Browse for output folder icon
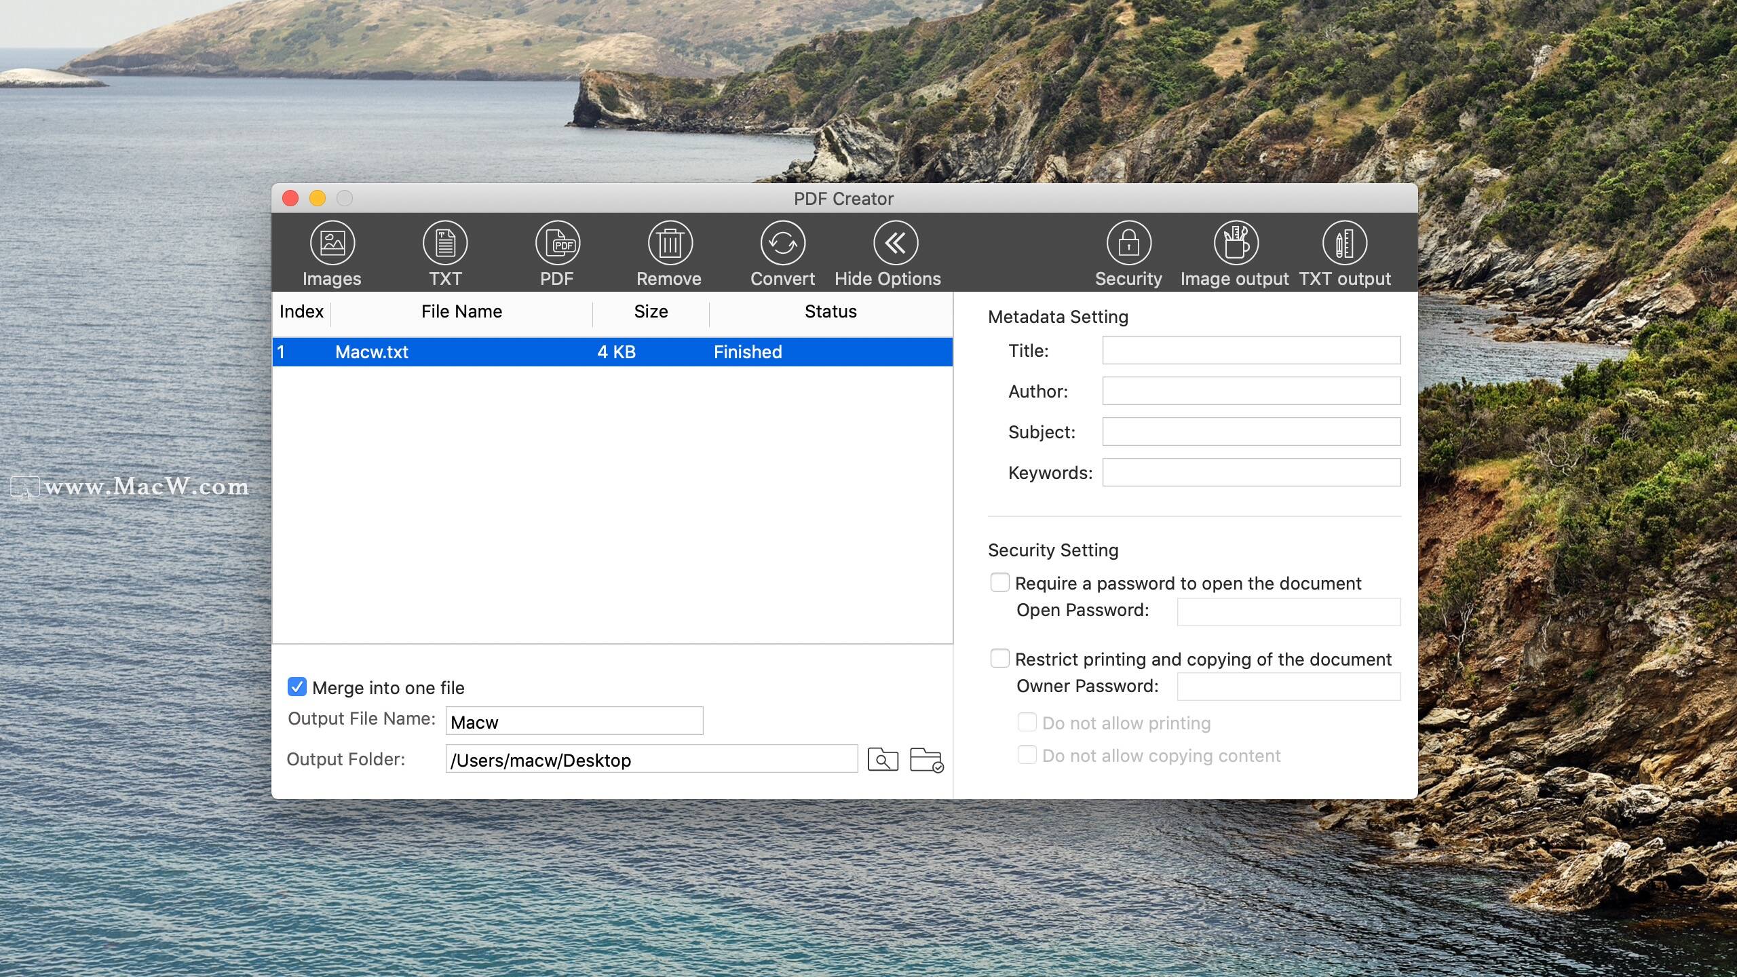Viewport: 1737px width, 977px height. click(883, 759)
